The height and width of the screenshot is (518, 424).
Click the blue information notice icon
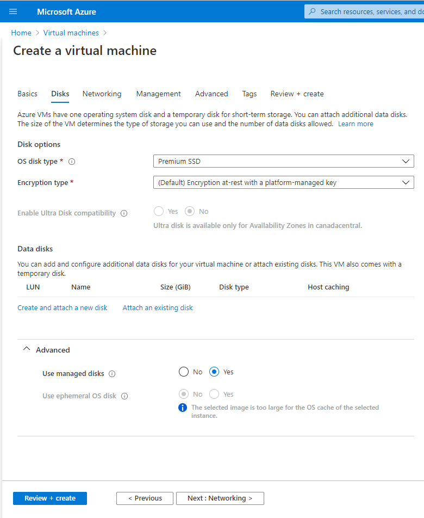coord(183,408)
